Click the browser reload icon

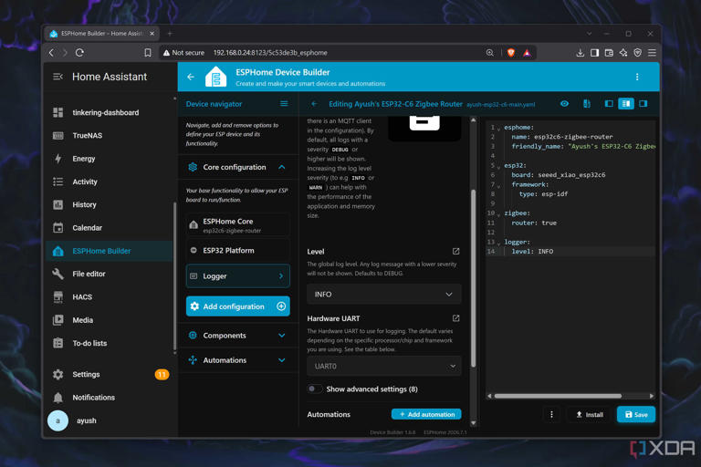click(79, 53)
